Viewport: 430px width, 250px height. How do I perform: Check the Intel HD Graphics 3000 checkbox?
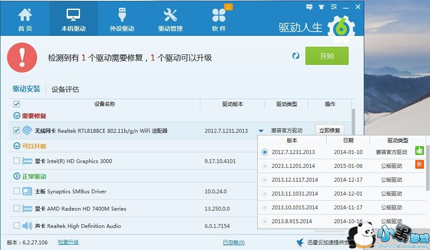[x=16, y=160]
